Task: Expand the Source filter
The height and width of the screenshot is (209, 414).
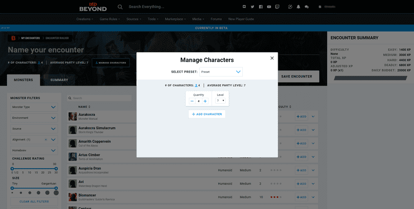Action: coord(34,129)
